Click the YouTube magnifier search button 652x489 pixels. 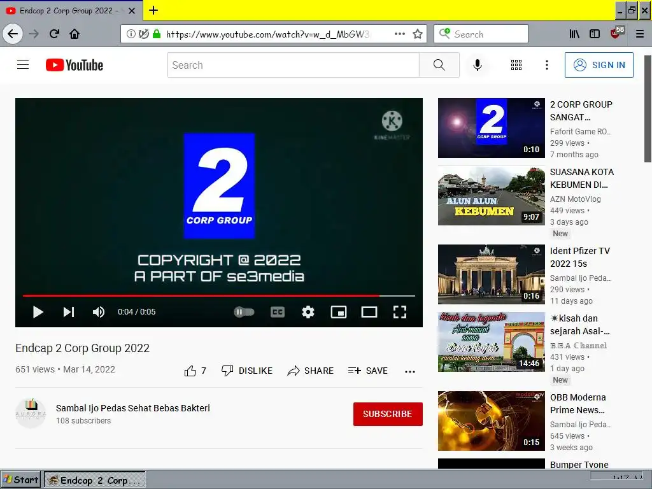439,65
